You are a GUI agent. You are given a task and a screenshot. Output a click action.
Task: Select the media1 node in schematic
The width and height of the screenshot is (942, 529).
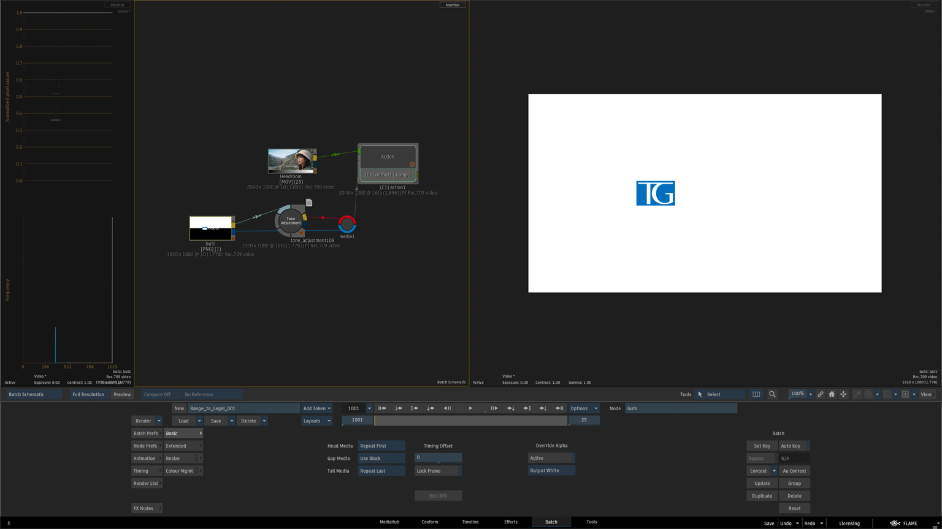pos(347,224)
